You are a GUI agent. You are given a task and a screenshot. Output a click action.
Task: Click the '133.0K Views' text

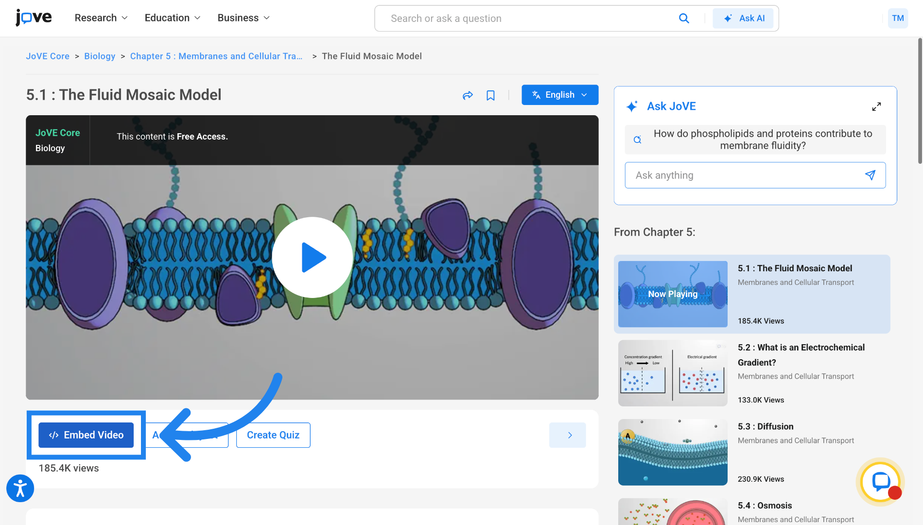tap(761, 400)
